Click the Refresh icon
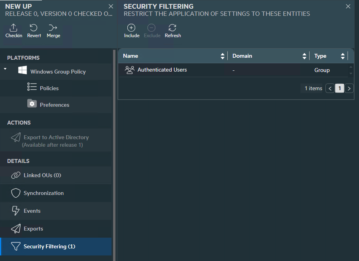 pyautogui.click(x=172, y=28)
